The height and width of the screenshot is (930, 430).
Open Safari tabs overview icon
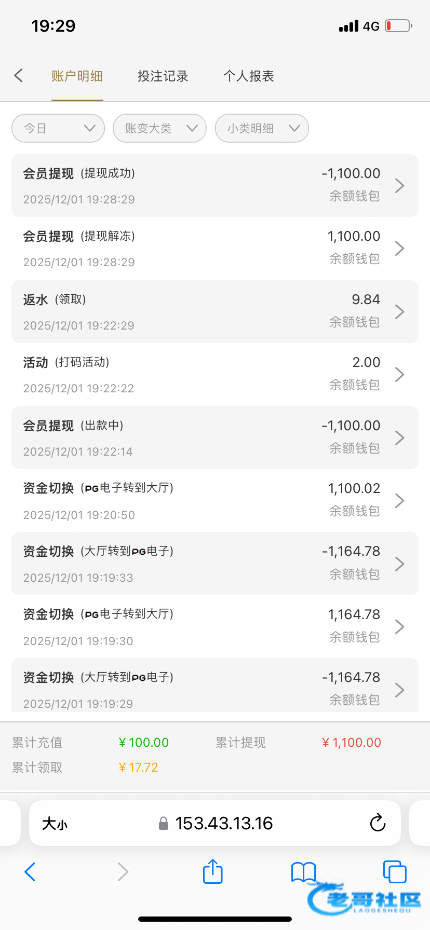[394, 871]
